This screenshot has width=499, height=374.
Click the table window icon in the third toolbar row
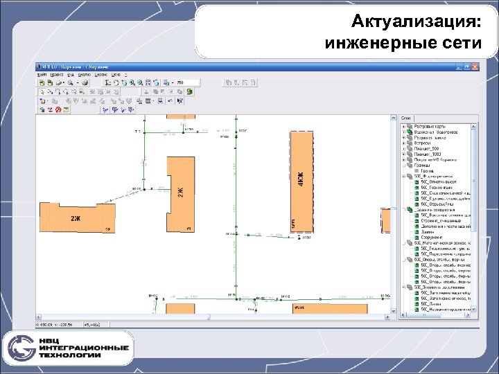[x=148, y=101]
